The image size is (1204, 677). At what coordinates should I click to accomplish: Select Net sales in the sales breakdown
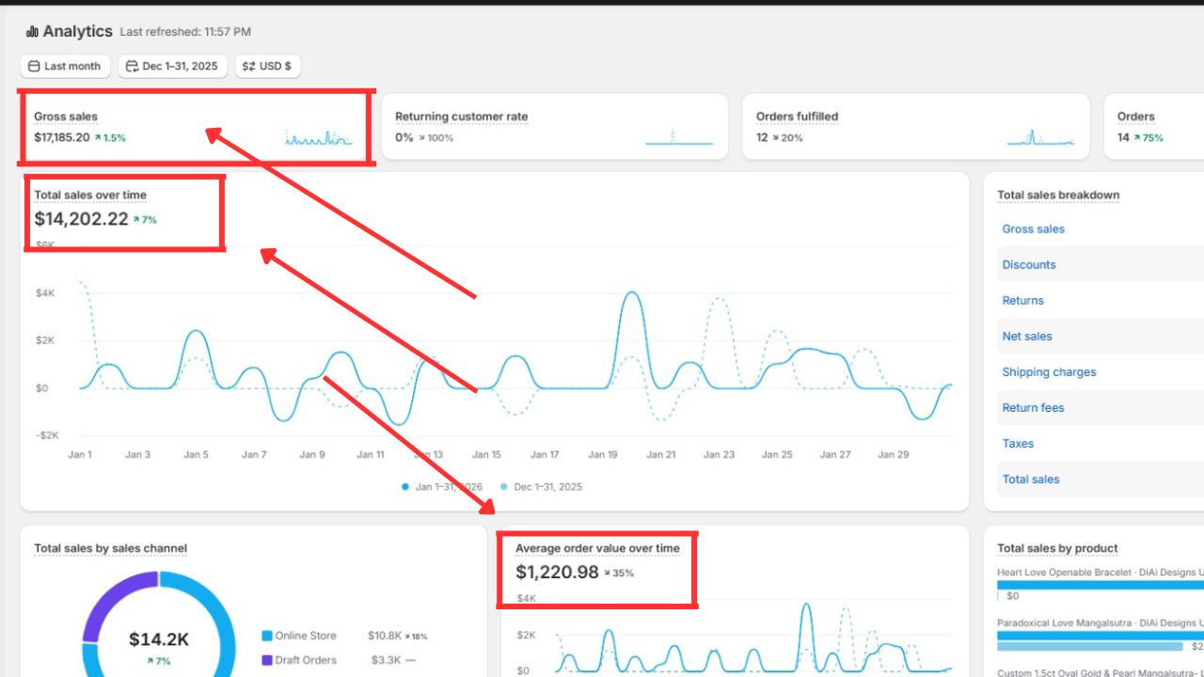pos(1027,337)
